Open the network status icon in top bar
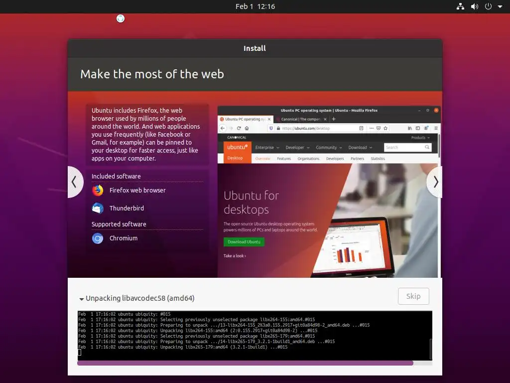 [460, 6]
